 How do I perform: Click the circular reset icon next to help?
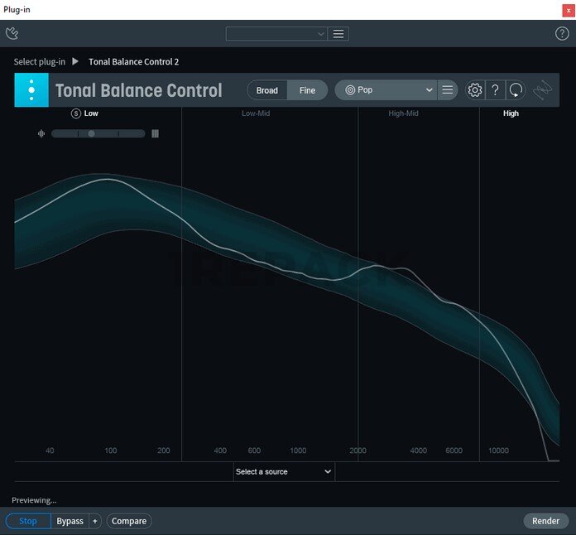click(516, 90)
